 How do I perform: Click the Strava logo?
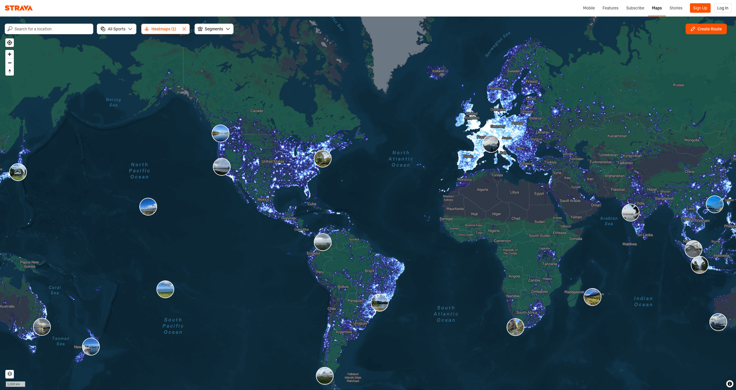[x=19, y=8]
